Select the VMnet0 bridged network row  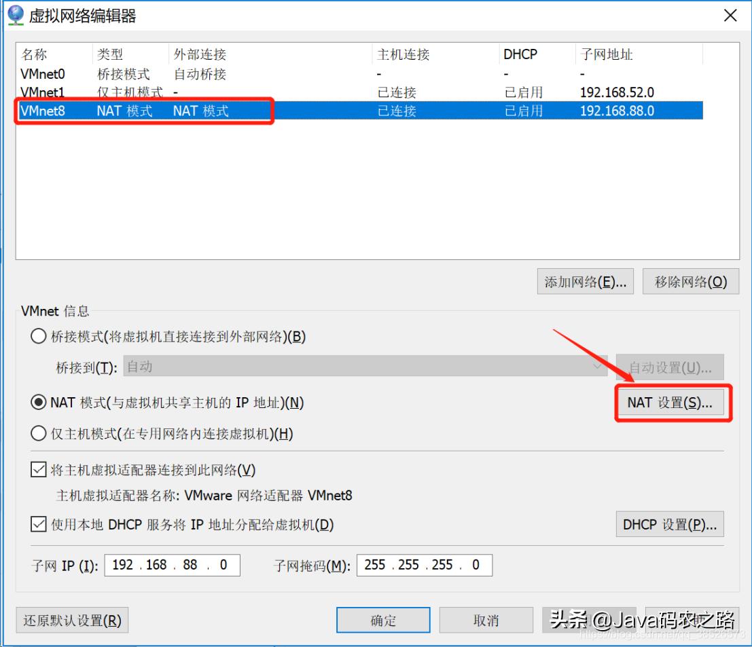pos(136,74)
